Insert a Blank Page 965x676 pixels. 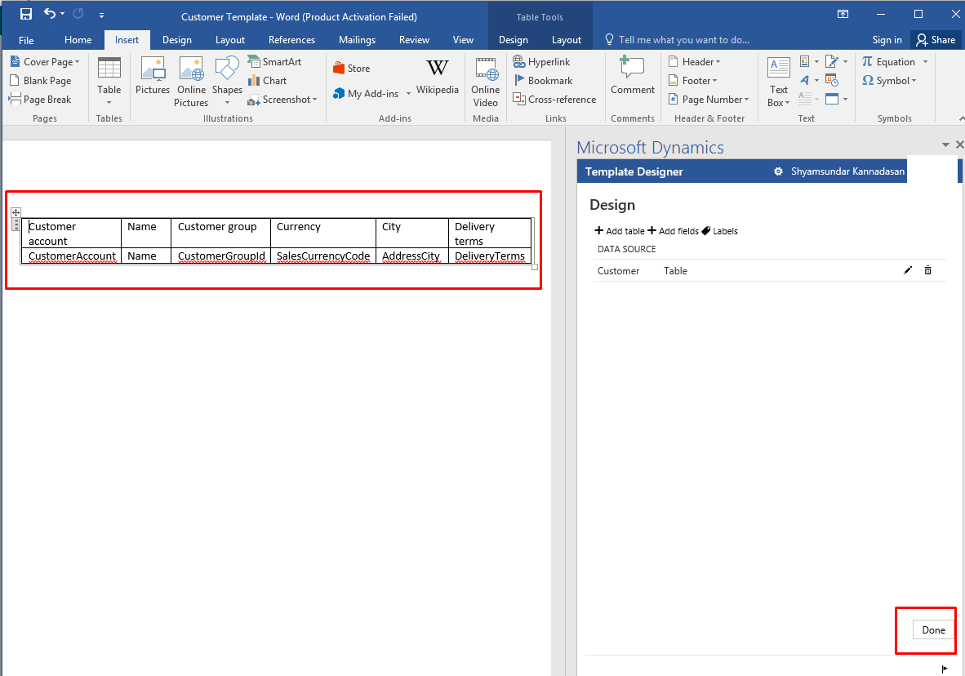(x=42, y=81)
